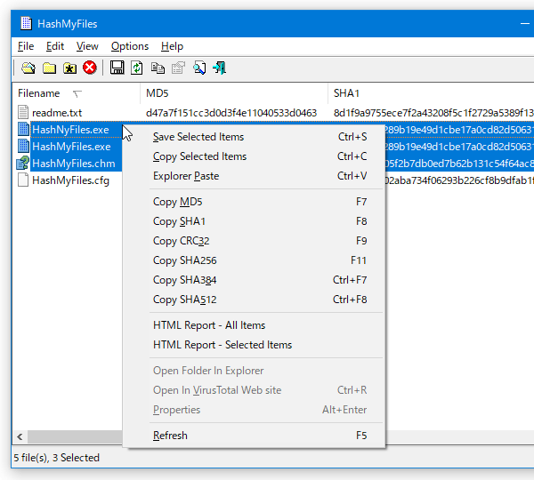
Task: Click the grayed Properties context menu entry
Action: pyautogui.click(x=254, y=410)
